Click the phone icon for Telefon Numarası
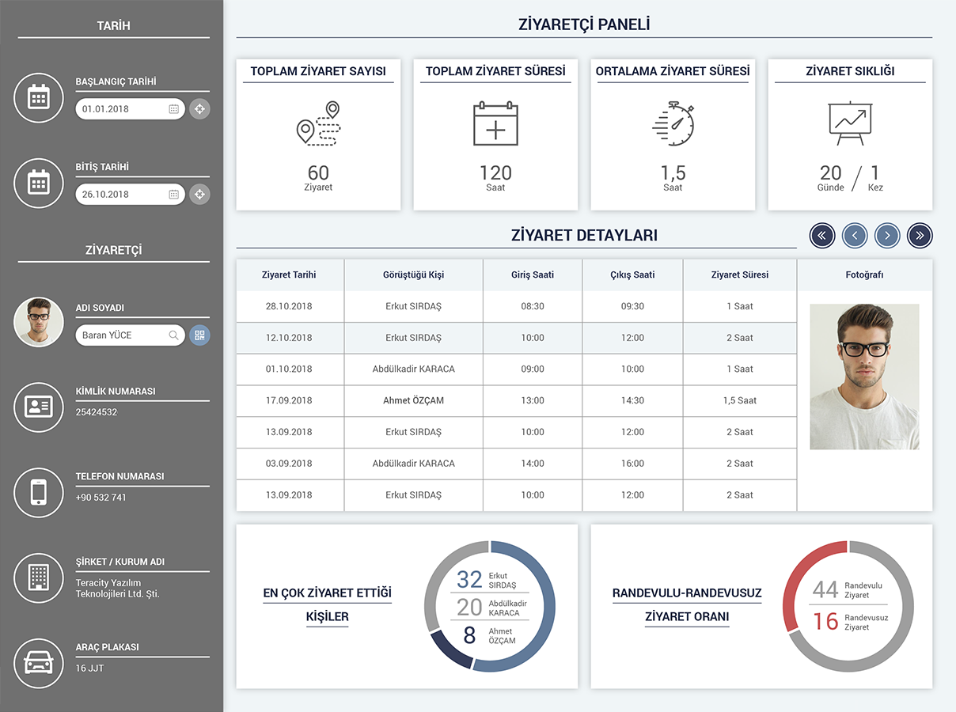 pyautogui.click(x=39, y=493)
